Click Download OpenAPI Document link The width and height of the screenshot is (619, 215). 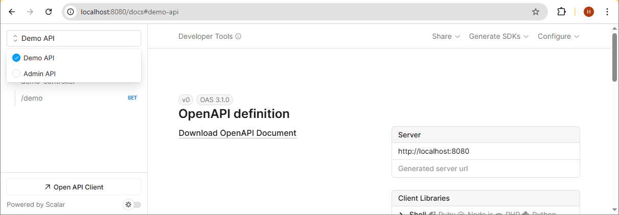click(x=237, y=133)
